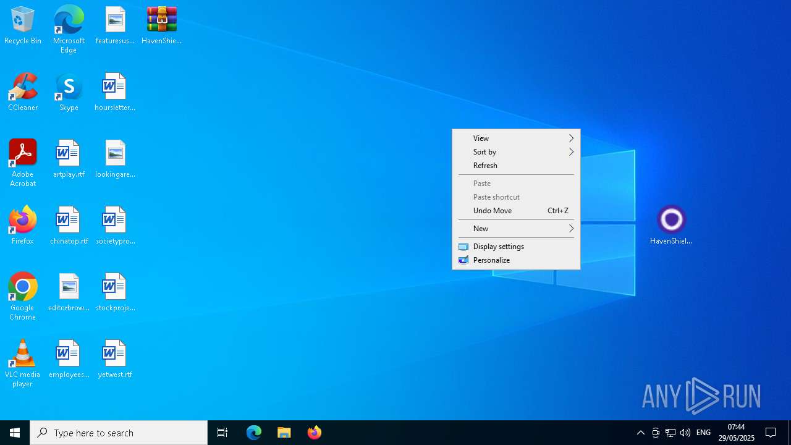Select the lookingare image file icon
This screenshot has width=791, height=445.
point(115,159)
